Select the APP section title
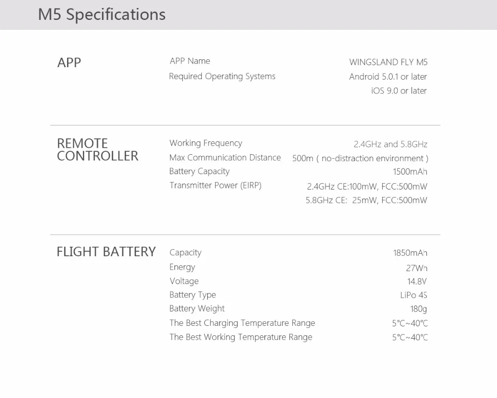This screenshot has height=398, width=497. pyautogui.click(x=69, y=63)
